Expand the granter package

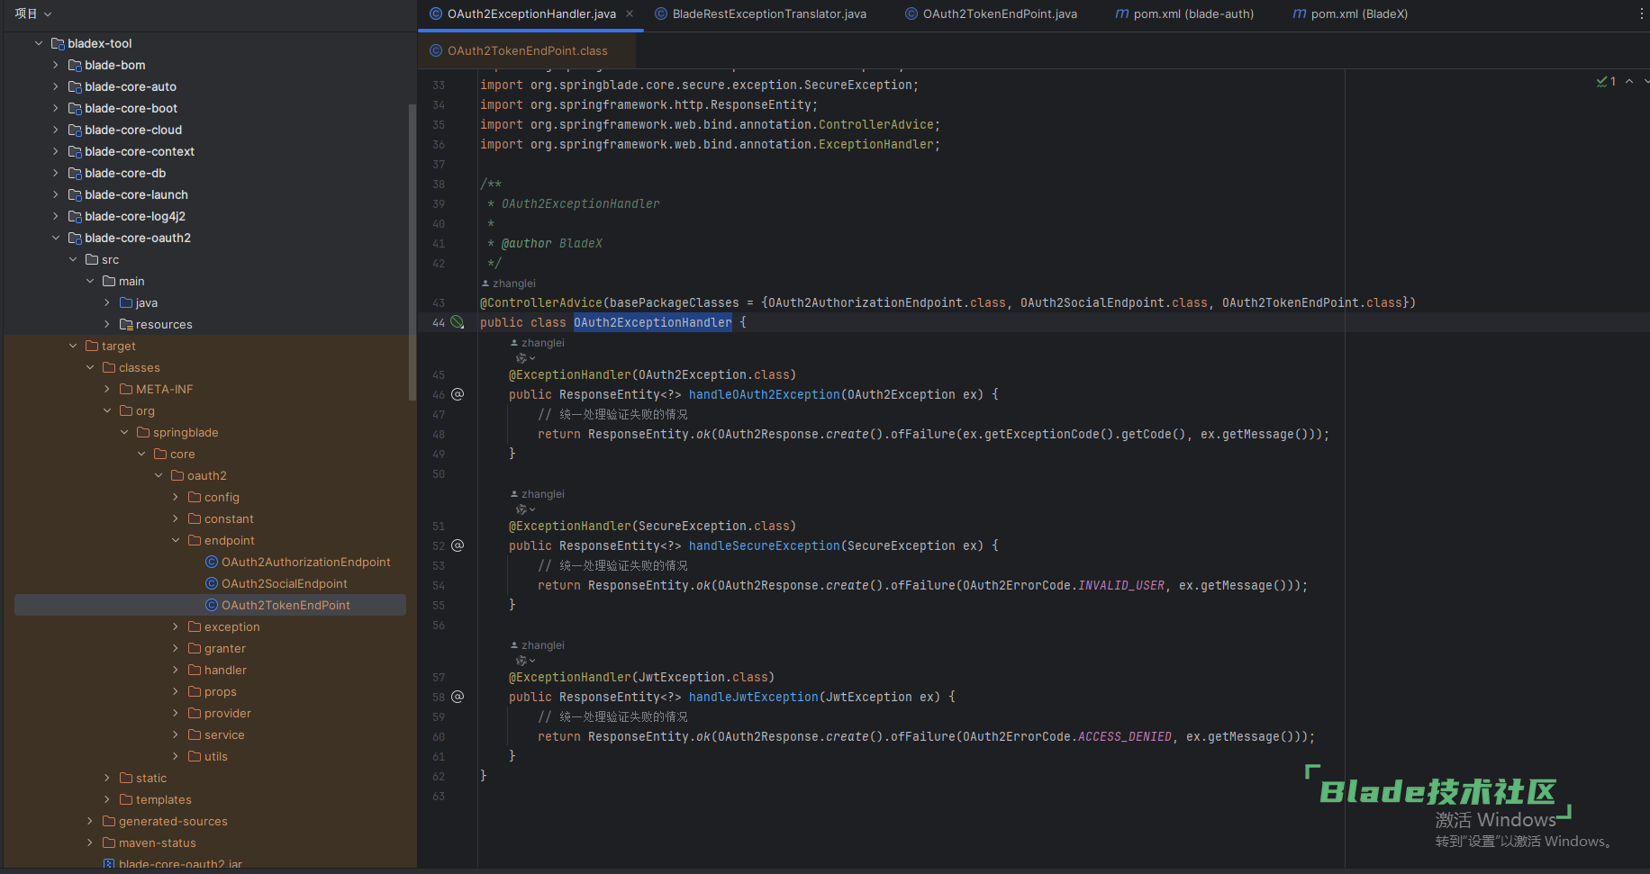pos(176,648)
